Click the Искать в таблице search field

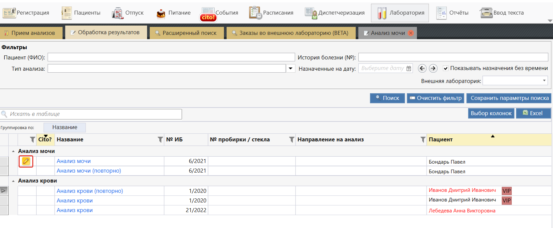(93, 114)
